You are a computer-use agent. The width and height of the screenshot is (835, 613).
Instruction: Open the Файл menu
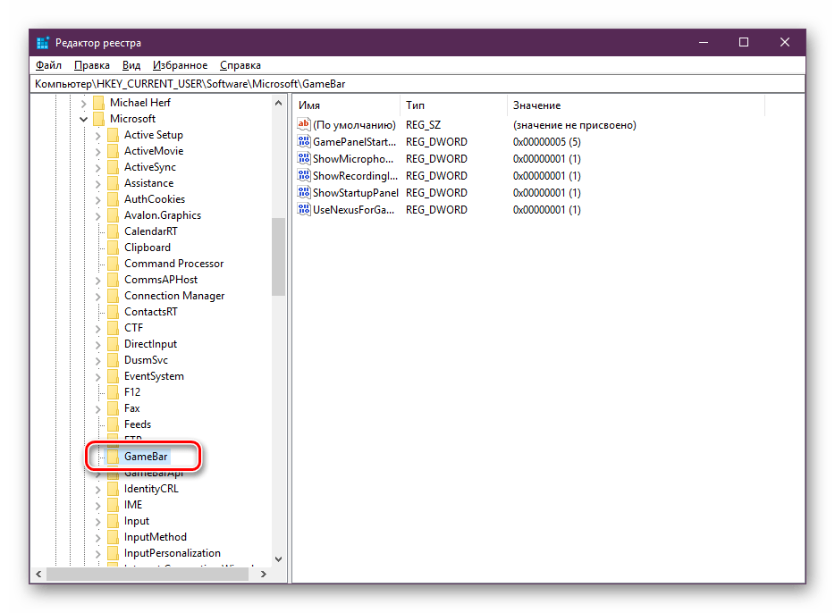[x=48, y=65]
